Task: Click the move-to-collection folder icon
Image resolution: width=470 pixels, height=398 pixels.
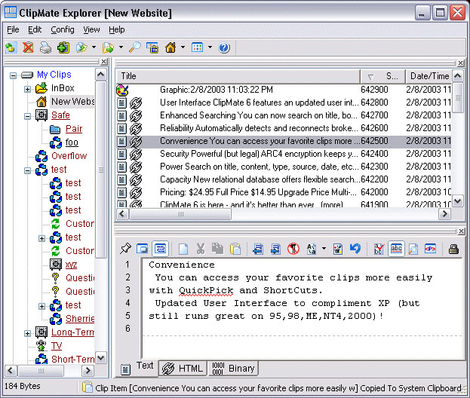Action: [81, 47]
